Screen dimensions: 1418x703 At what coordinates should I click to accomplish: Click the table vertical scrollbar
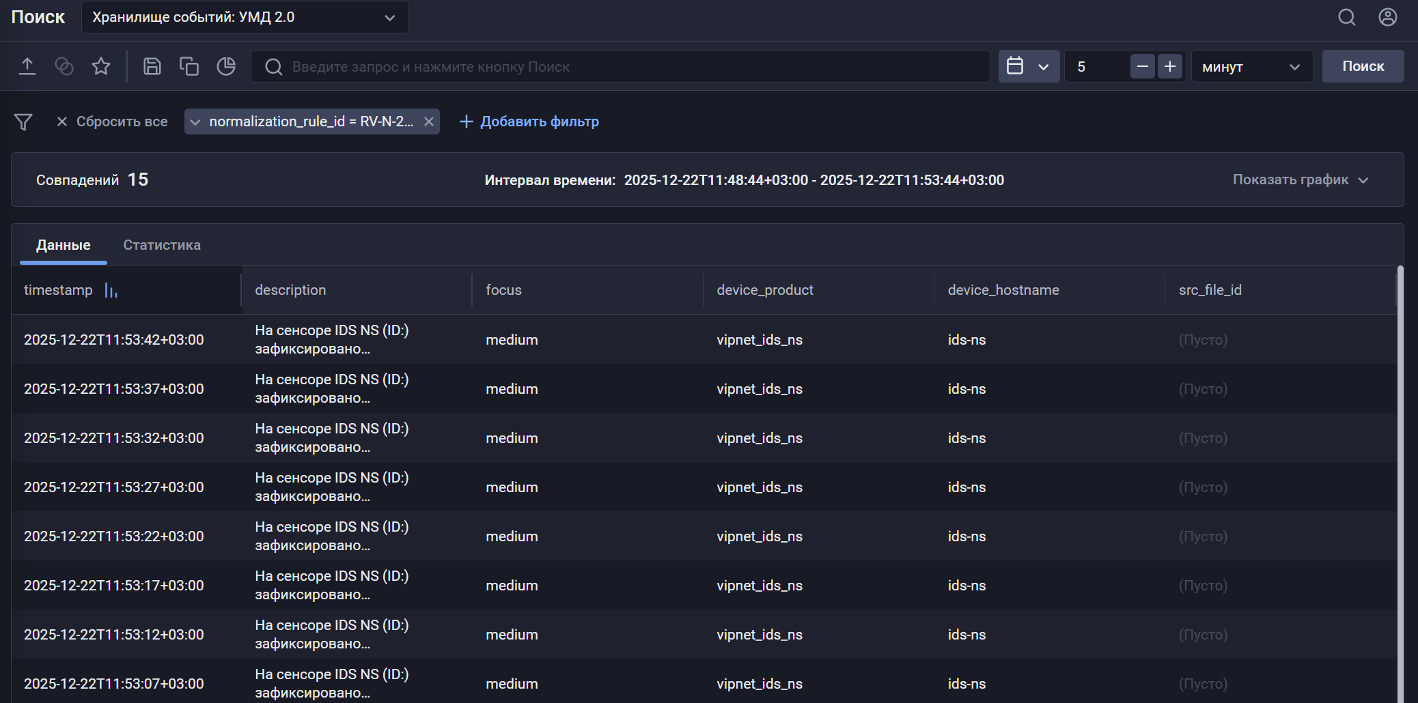[x=1400, y=484]
